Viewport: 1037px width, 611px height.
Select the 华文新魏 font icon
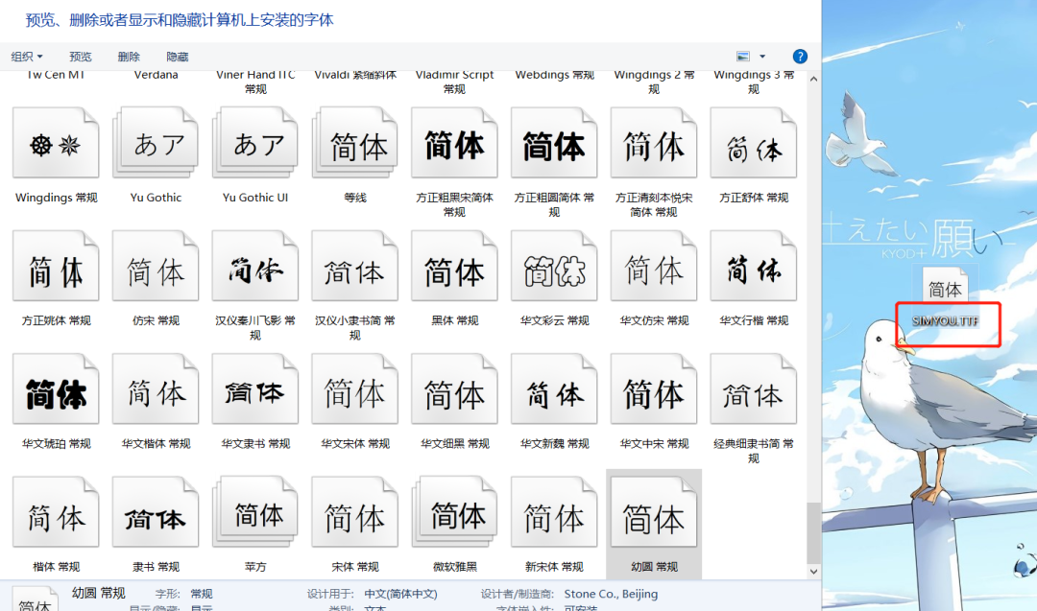point(554,389)
